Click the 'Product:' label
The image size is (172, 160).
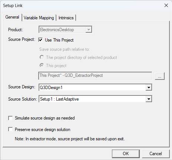tap(16, 30)
